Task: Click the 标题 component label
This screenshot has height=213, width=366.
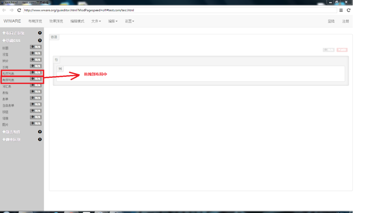Action: [6, 48]
